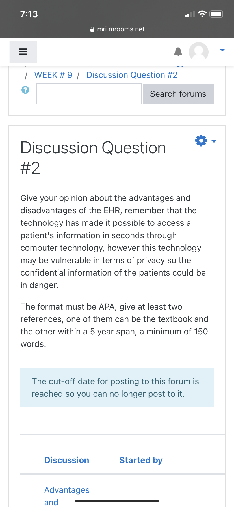Open the hamburger navigation menu

(x=23, y=52)
